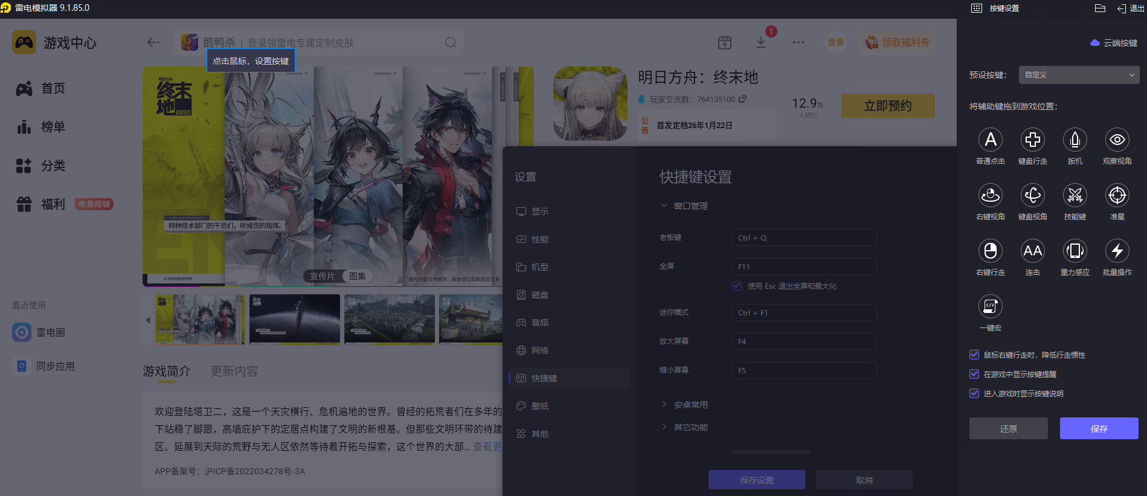Open the 网络 settings tab
The width and height of the screenshot is (1147, 496).
(x=569, y=350)
